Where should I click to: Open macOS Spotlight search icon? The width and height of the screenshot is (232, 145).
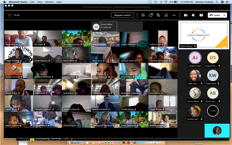point(217,2)
